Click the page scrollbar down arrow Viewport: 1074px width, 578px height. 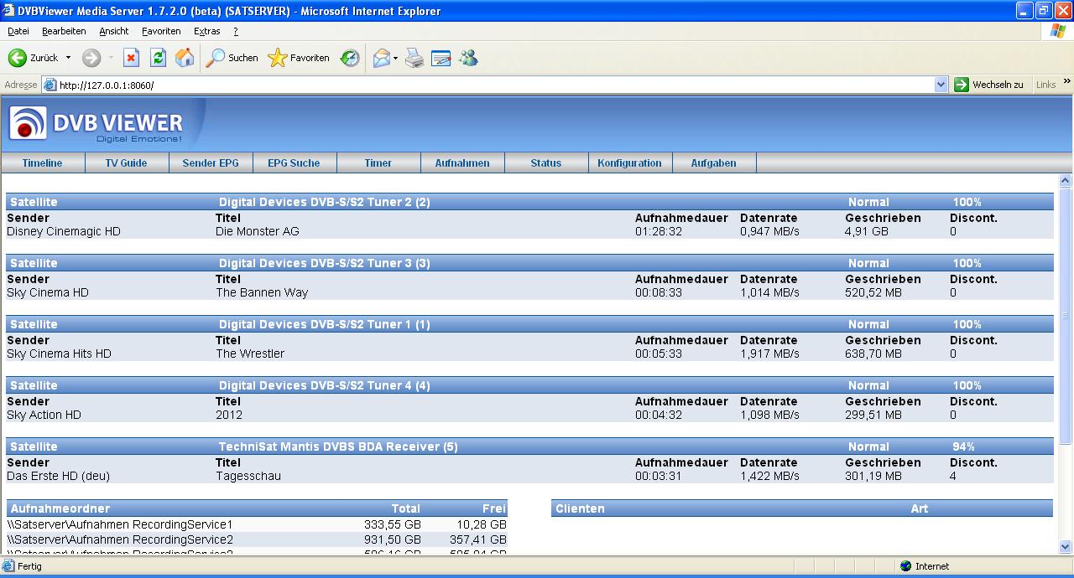[x=1066, y=547]
